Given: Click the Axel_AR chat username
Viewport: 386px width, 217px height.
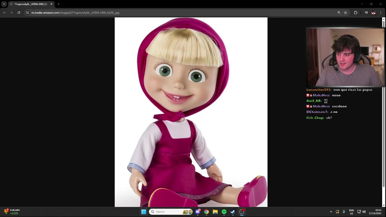Looking at the screenshot, I should click(x=314, y=101).
